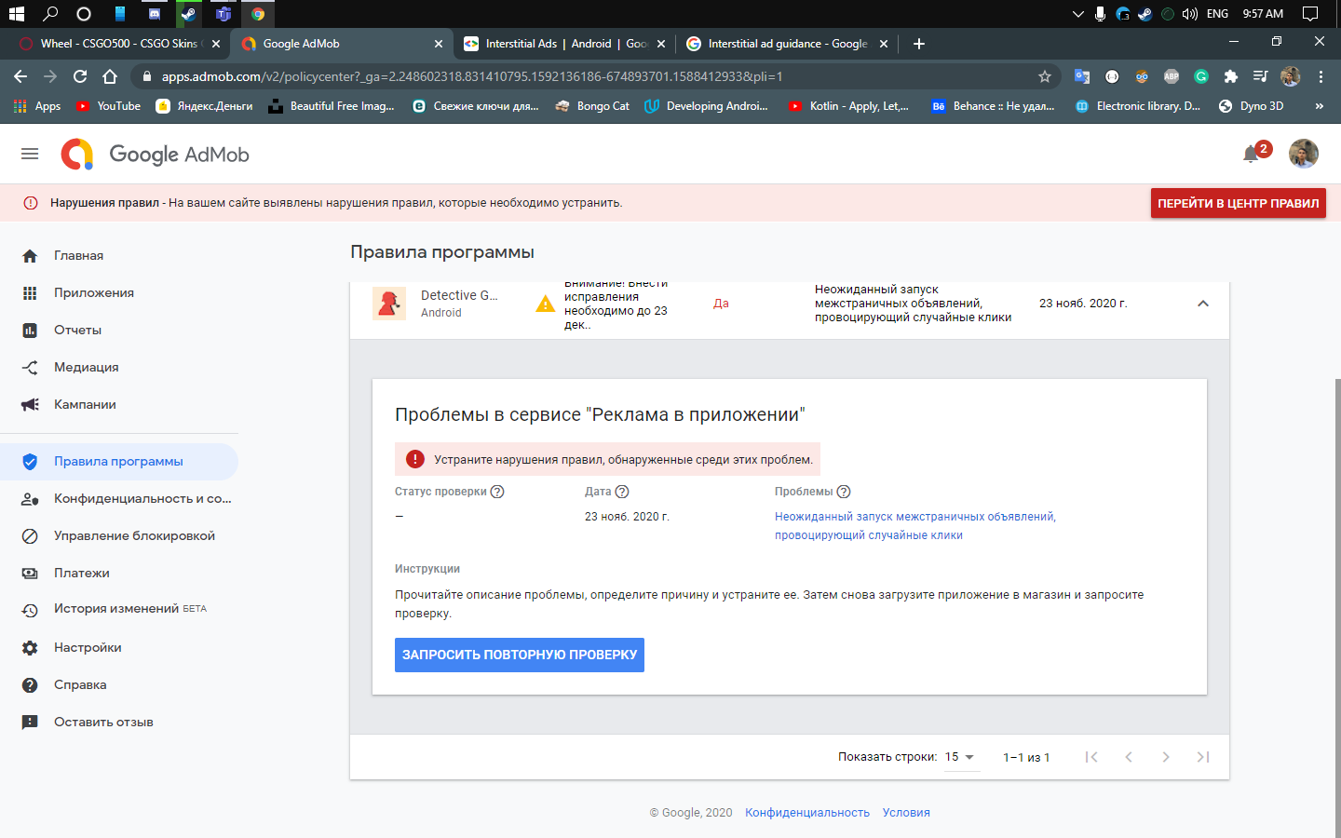Click the Медиация split-arrow icon

coord(30,368)
